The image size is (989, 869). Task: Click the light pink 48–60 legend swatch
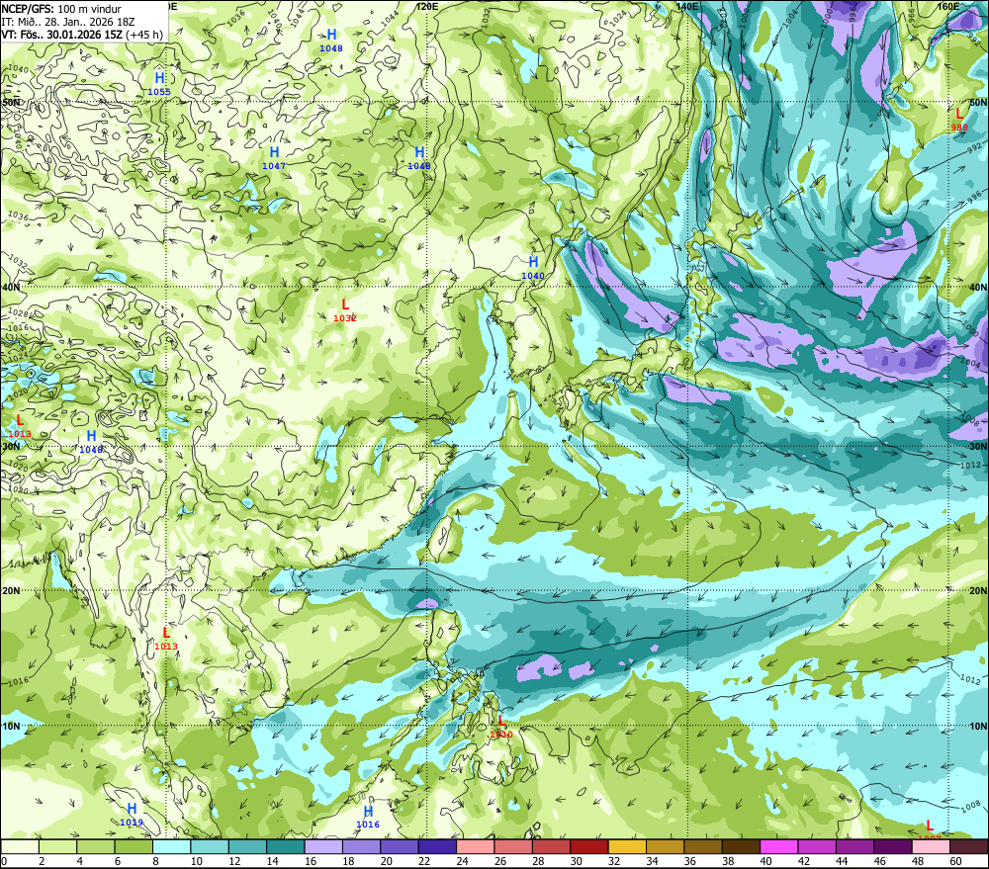(x=931, y=846)
